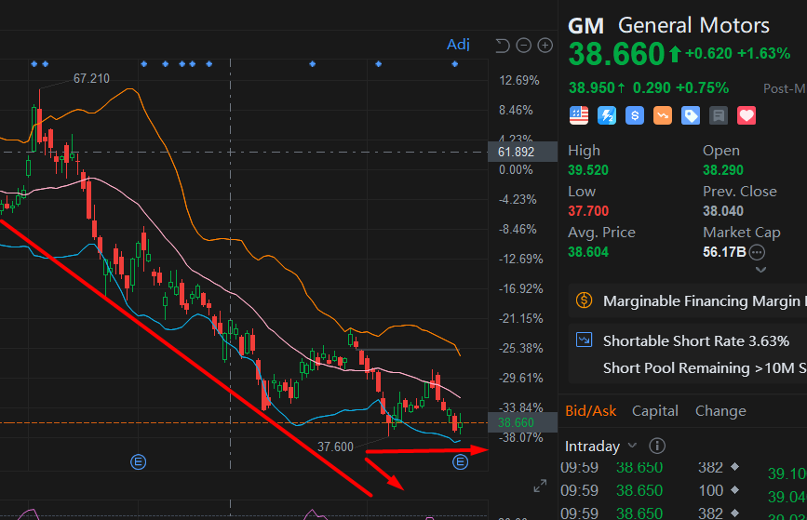Open Market Cap more options ellipsis
This screenshot has width=807, height=520.
[757, 252]
